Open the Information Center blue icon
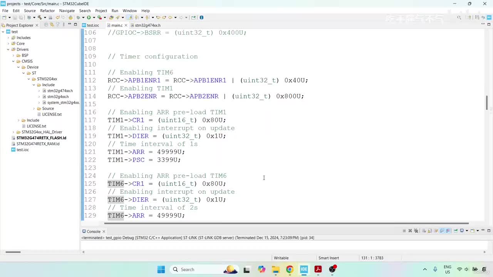The width and height of the screenshot is (493, 277). coord(201,17)
